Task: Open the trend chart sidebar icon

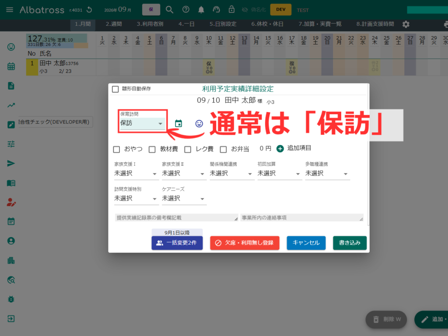Action: 11,105
